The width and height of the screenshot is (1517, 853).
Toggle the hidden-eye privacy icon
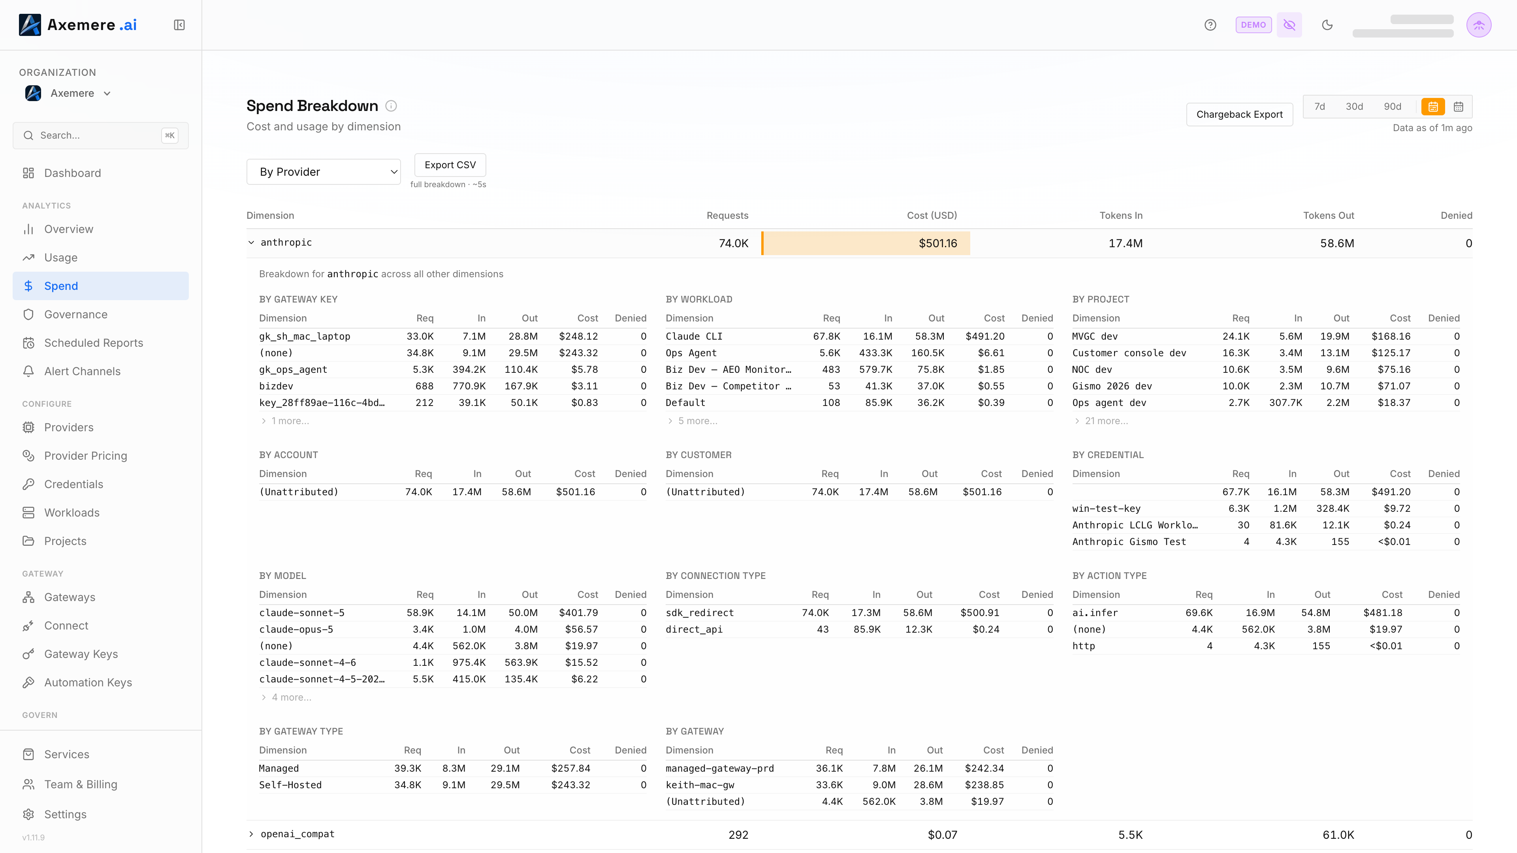click(1289, 25)
